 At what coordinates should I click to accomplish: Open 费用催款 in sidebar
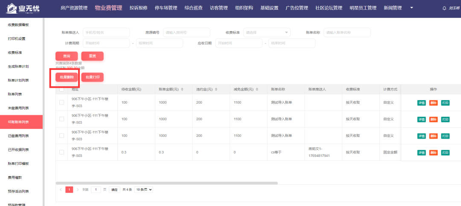coord(21,177)
